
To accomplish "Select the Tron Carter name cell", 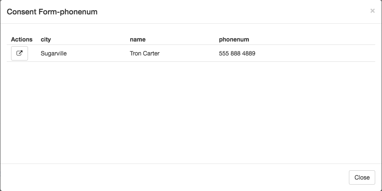I will (x=144, y=53).
